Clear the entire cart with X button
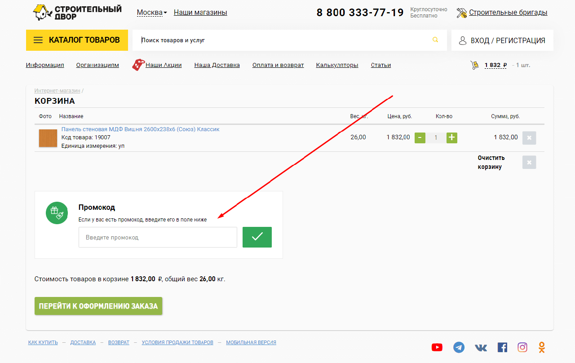This screenshot has width=575, height=363. tap(529, 162)
